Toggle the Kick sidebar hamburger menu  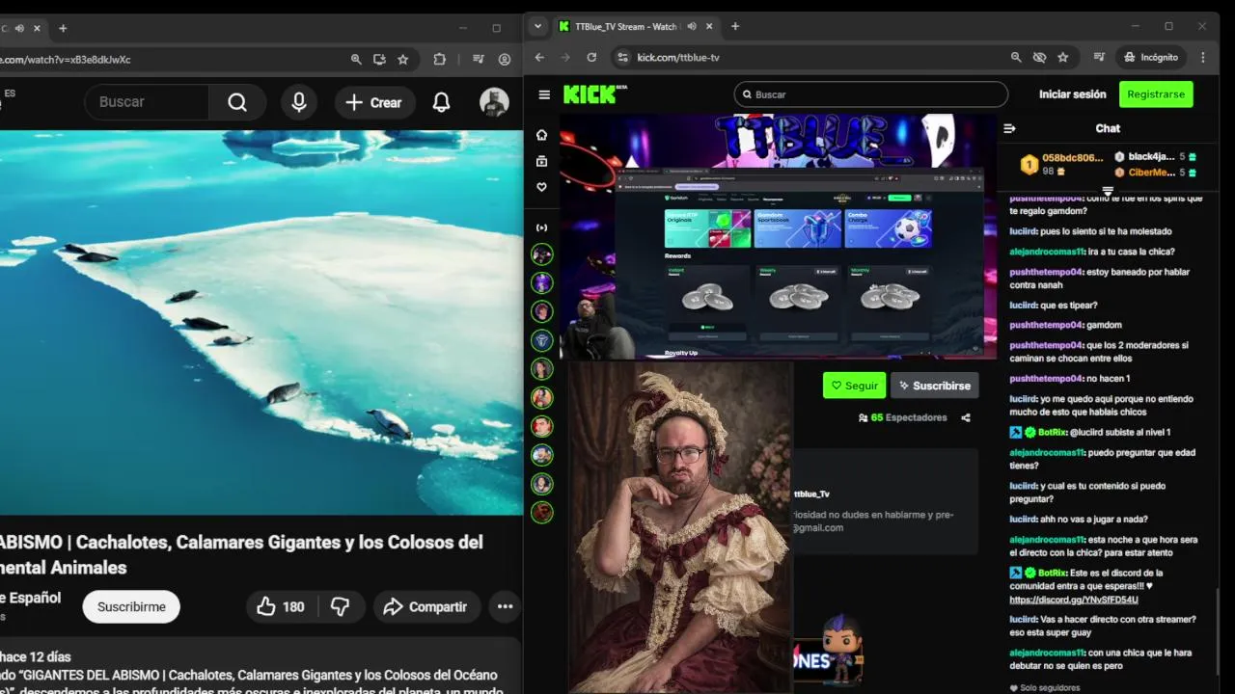coord(544,94)
